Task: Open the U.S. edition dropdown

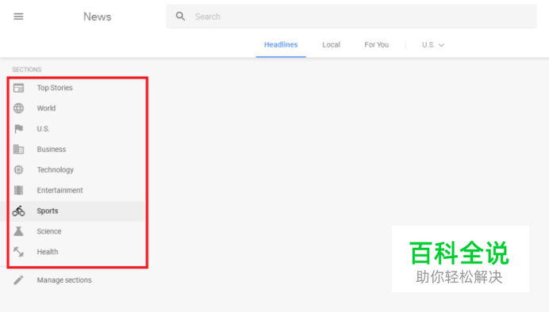Action: 433,44
